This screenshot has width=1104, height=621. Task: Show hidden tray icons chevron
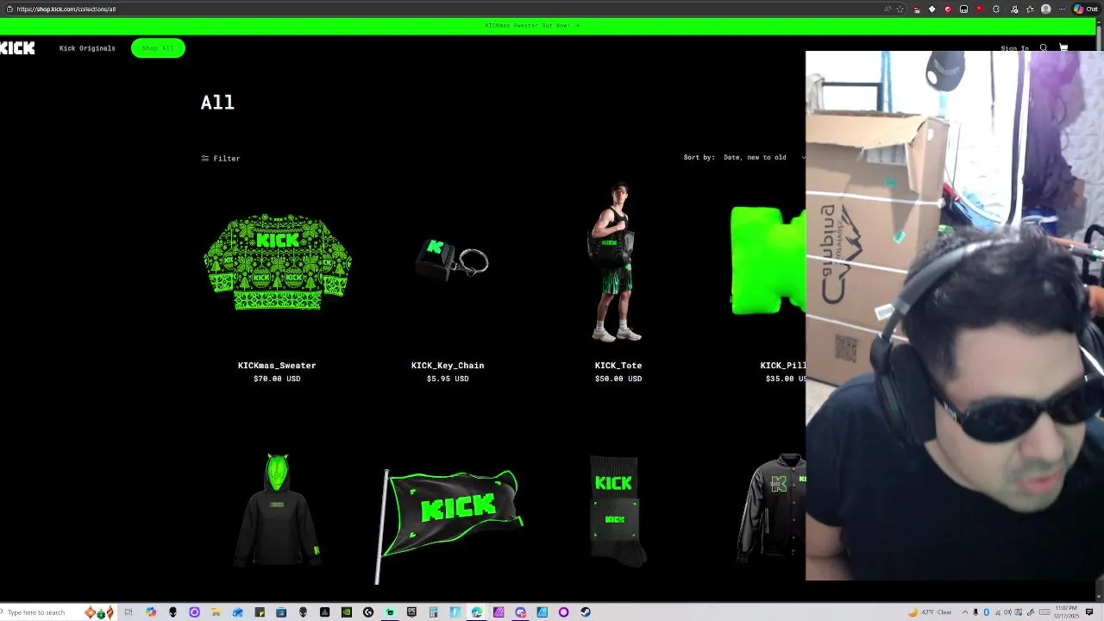[965, 612]
